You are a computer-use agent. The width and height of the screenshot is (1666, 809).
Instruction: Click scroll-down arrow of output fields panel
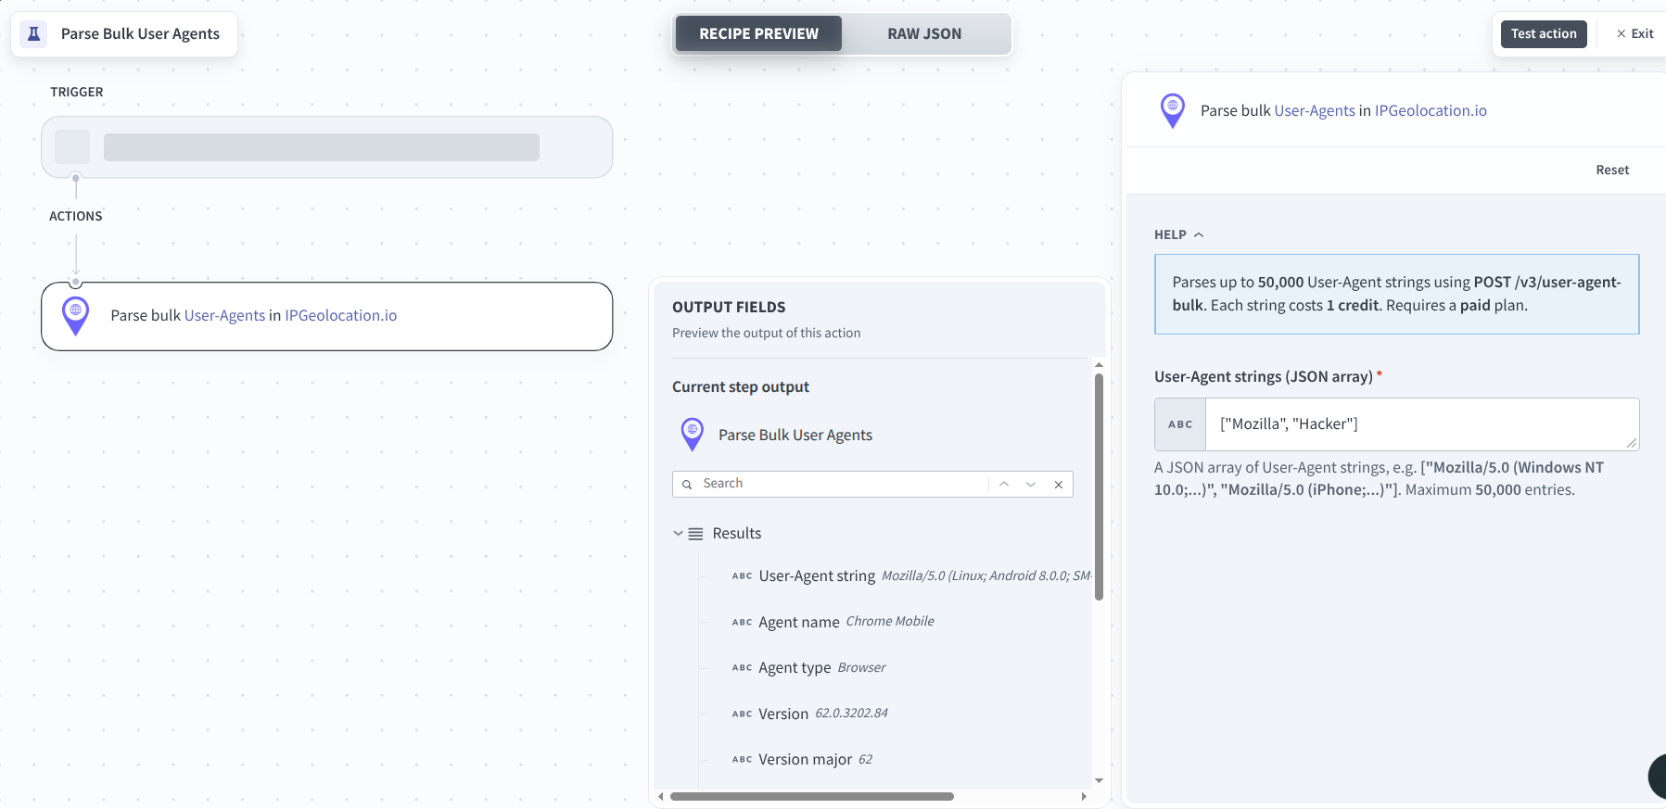[x=1099, y=781]
